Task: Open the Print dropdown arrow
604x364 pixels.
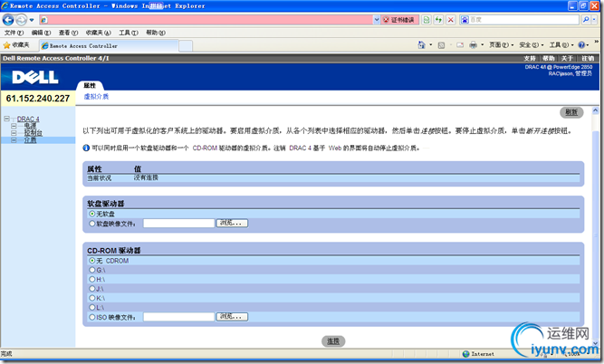Action: (483, 45)
